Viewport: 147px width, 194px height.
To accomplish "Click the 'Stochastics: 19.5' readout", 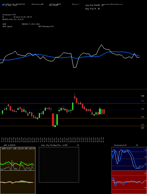I will (9, 15).
